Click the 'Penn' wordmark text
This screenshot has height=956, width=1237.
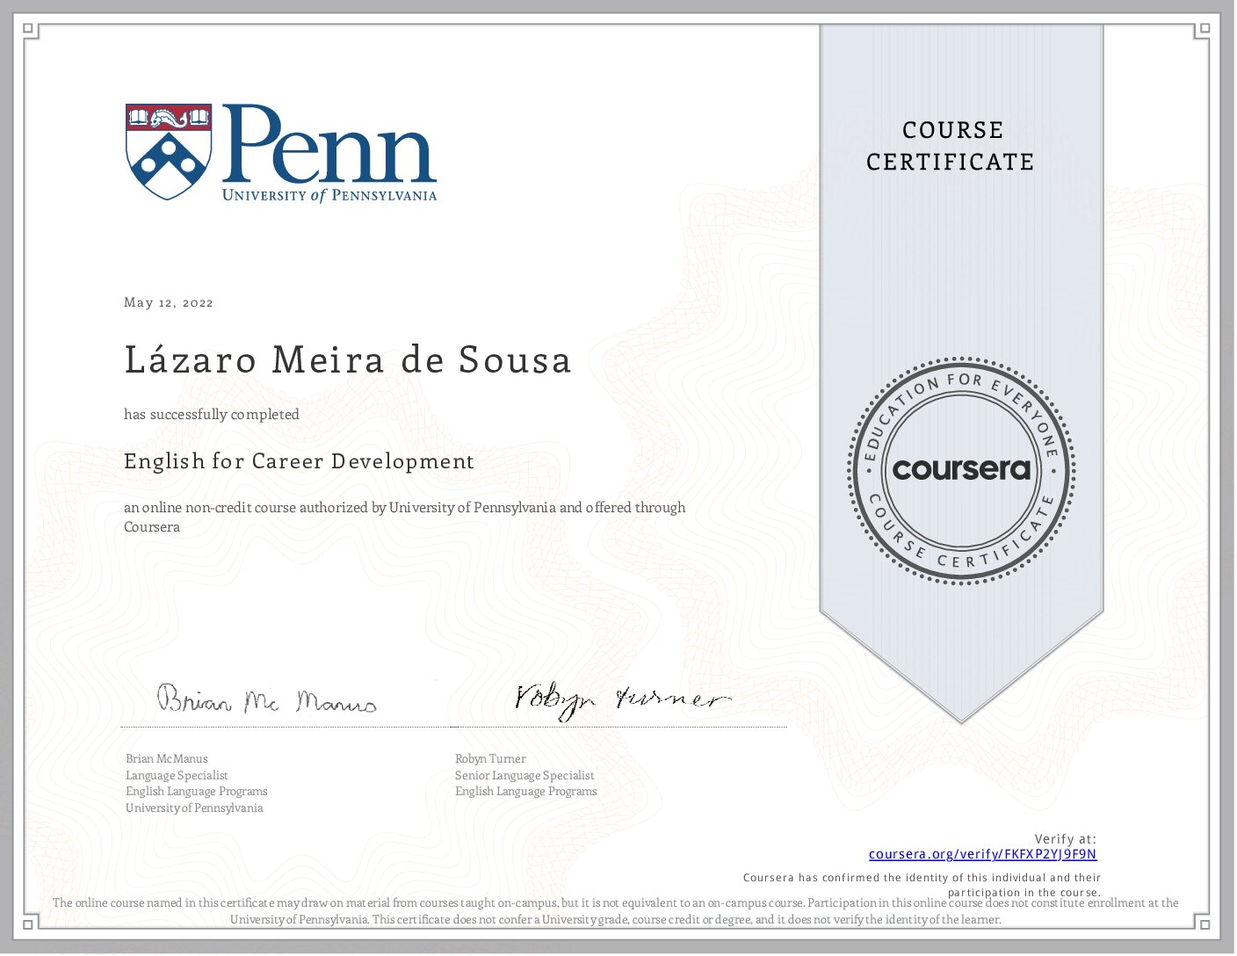point(328,142)
